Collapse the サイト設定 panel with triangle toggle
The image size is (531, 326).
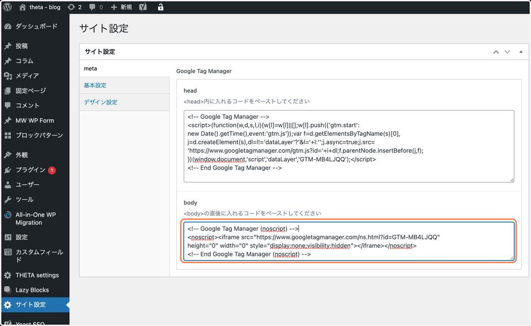point(521,52)
